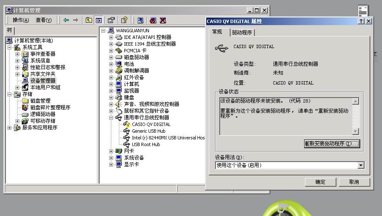
Task: Expand the PCMCIA 卡 node
Action: [111, 51]
